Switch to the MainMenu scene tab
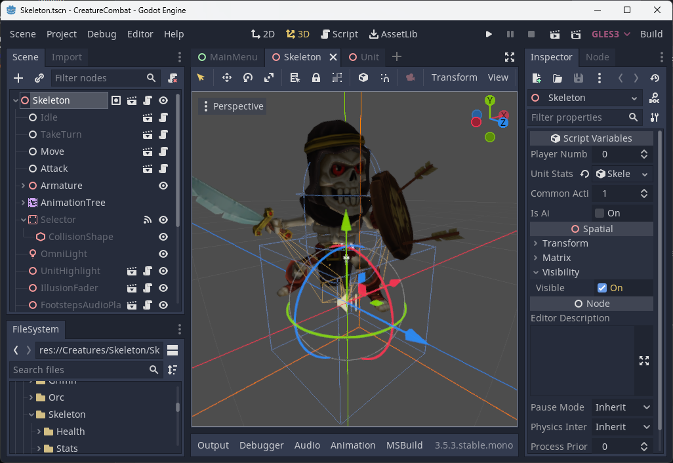The height and width of the screenshot is (463, 673). coord(228,57)
